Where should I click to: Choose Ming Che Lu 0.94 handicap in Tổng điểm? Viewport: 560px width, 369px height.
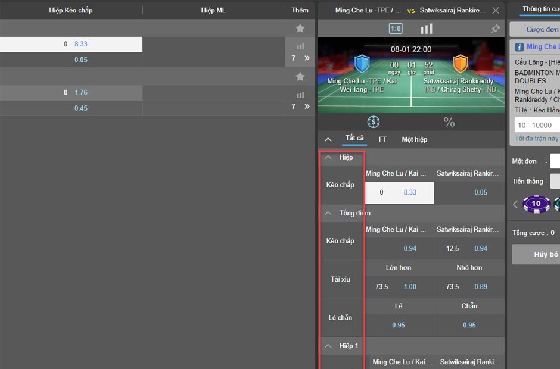[399, 248]
